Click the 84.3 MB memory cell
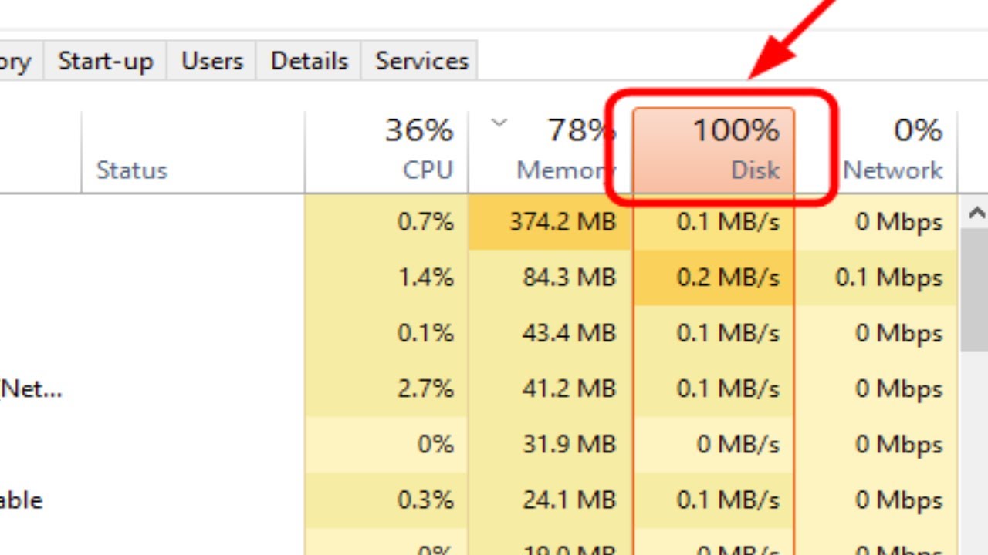The image size is (988, 555). 569,277
